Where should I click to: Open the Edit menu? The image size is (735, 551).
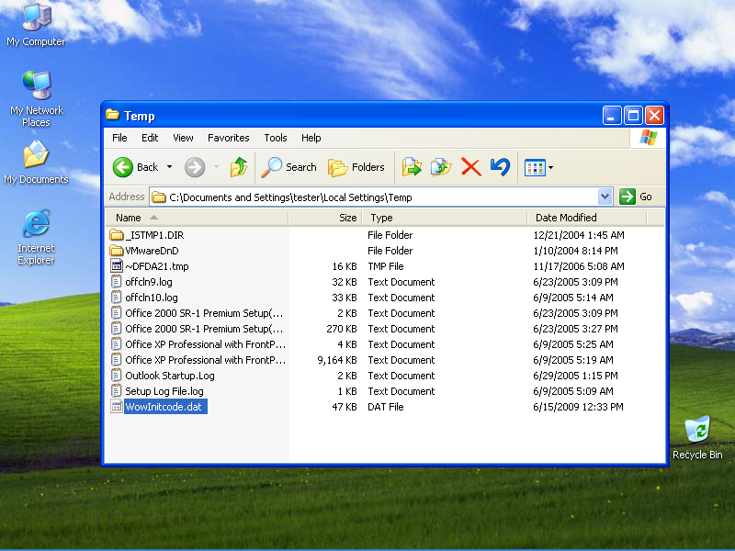tap(150, 138)
